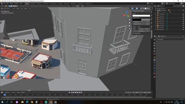
Task: Expand the Collection in the outliner
Action: [x=156, y=10]
